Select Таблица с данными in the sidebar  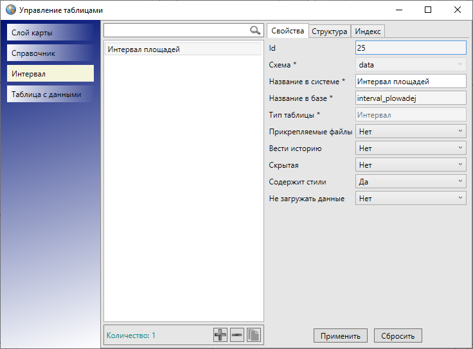coord(50,94)
